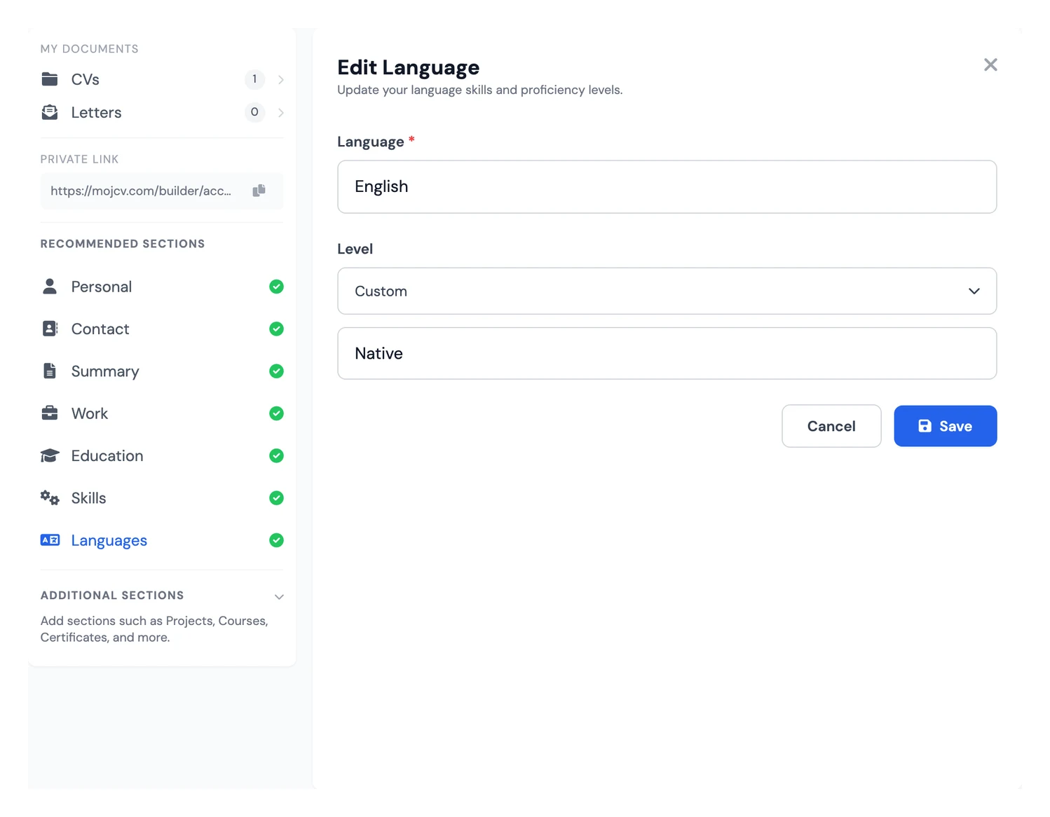
Task: Cancel editing the language
Action: (831, 426)
